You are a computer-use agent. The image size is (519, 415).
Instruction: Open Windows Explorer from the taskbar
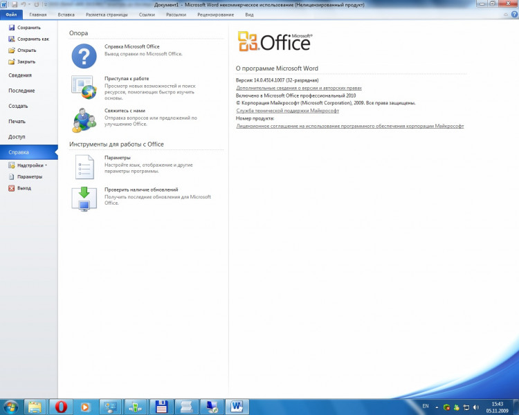point(35,407)
